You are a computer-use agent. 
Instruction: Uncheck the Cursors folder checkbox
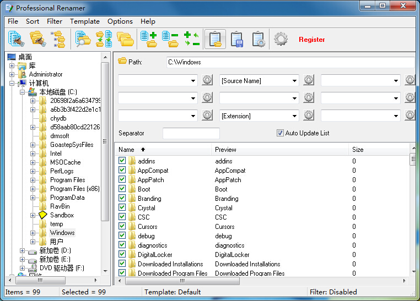point(122,227)
